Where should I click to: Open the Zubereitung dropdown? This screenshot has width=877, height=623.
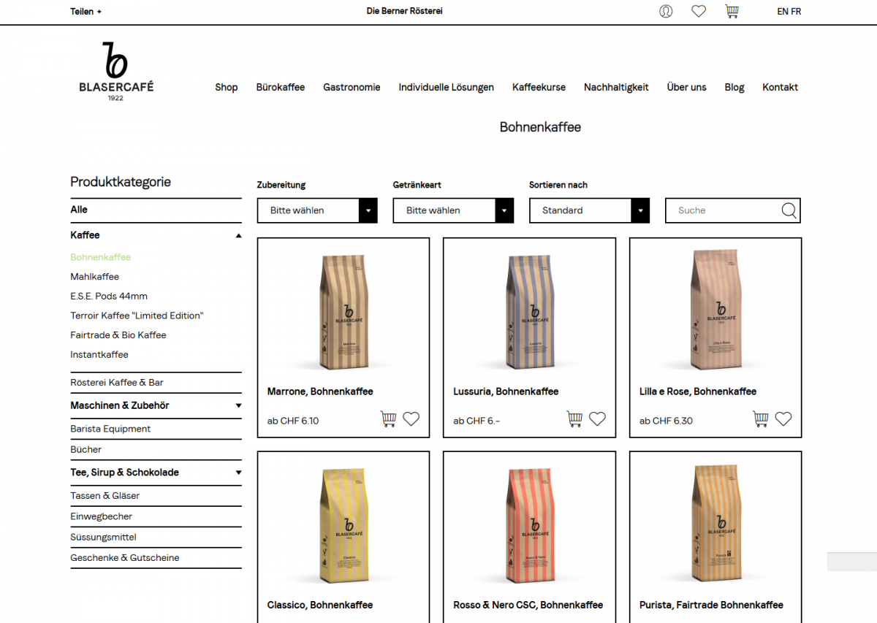pyautogui.click(x=317, y=210)
